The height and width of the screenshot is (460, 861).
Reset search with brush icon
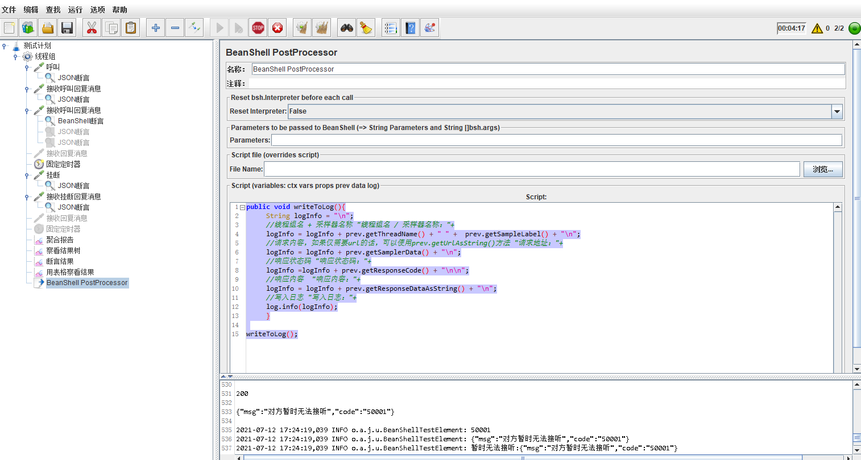366,28
